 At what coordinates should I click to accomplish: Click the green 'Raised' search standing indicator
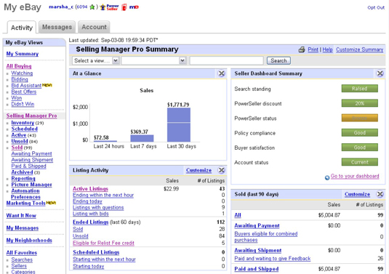[x=360, y=89]
